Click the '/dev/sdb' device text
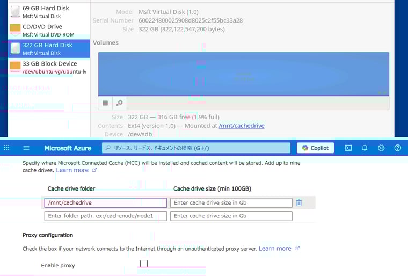Screen dimensions: 408x276 tap(140, 134)
